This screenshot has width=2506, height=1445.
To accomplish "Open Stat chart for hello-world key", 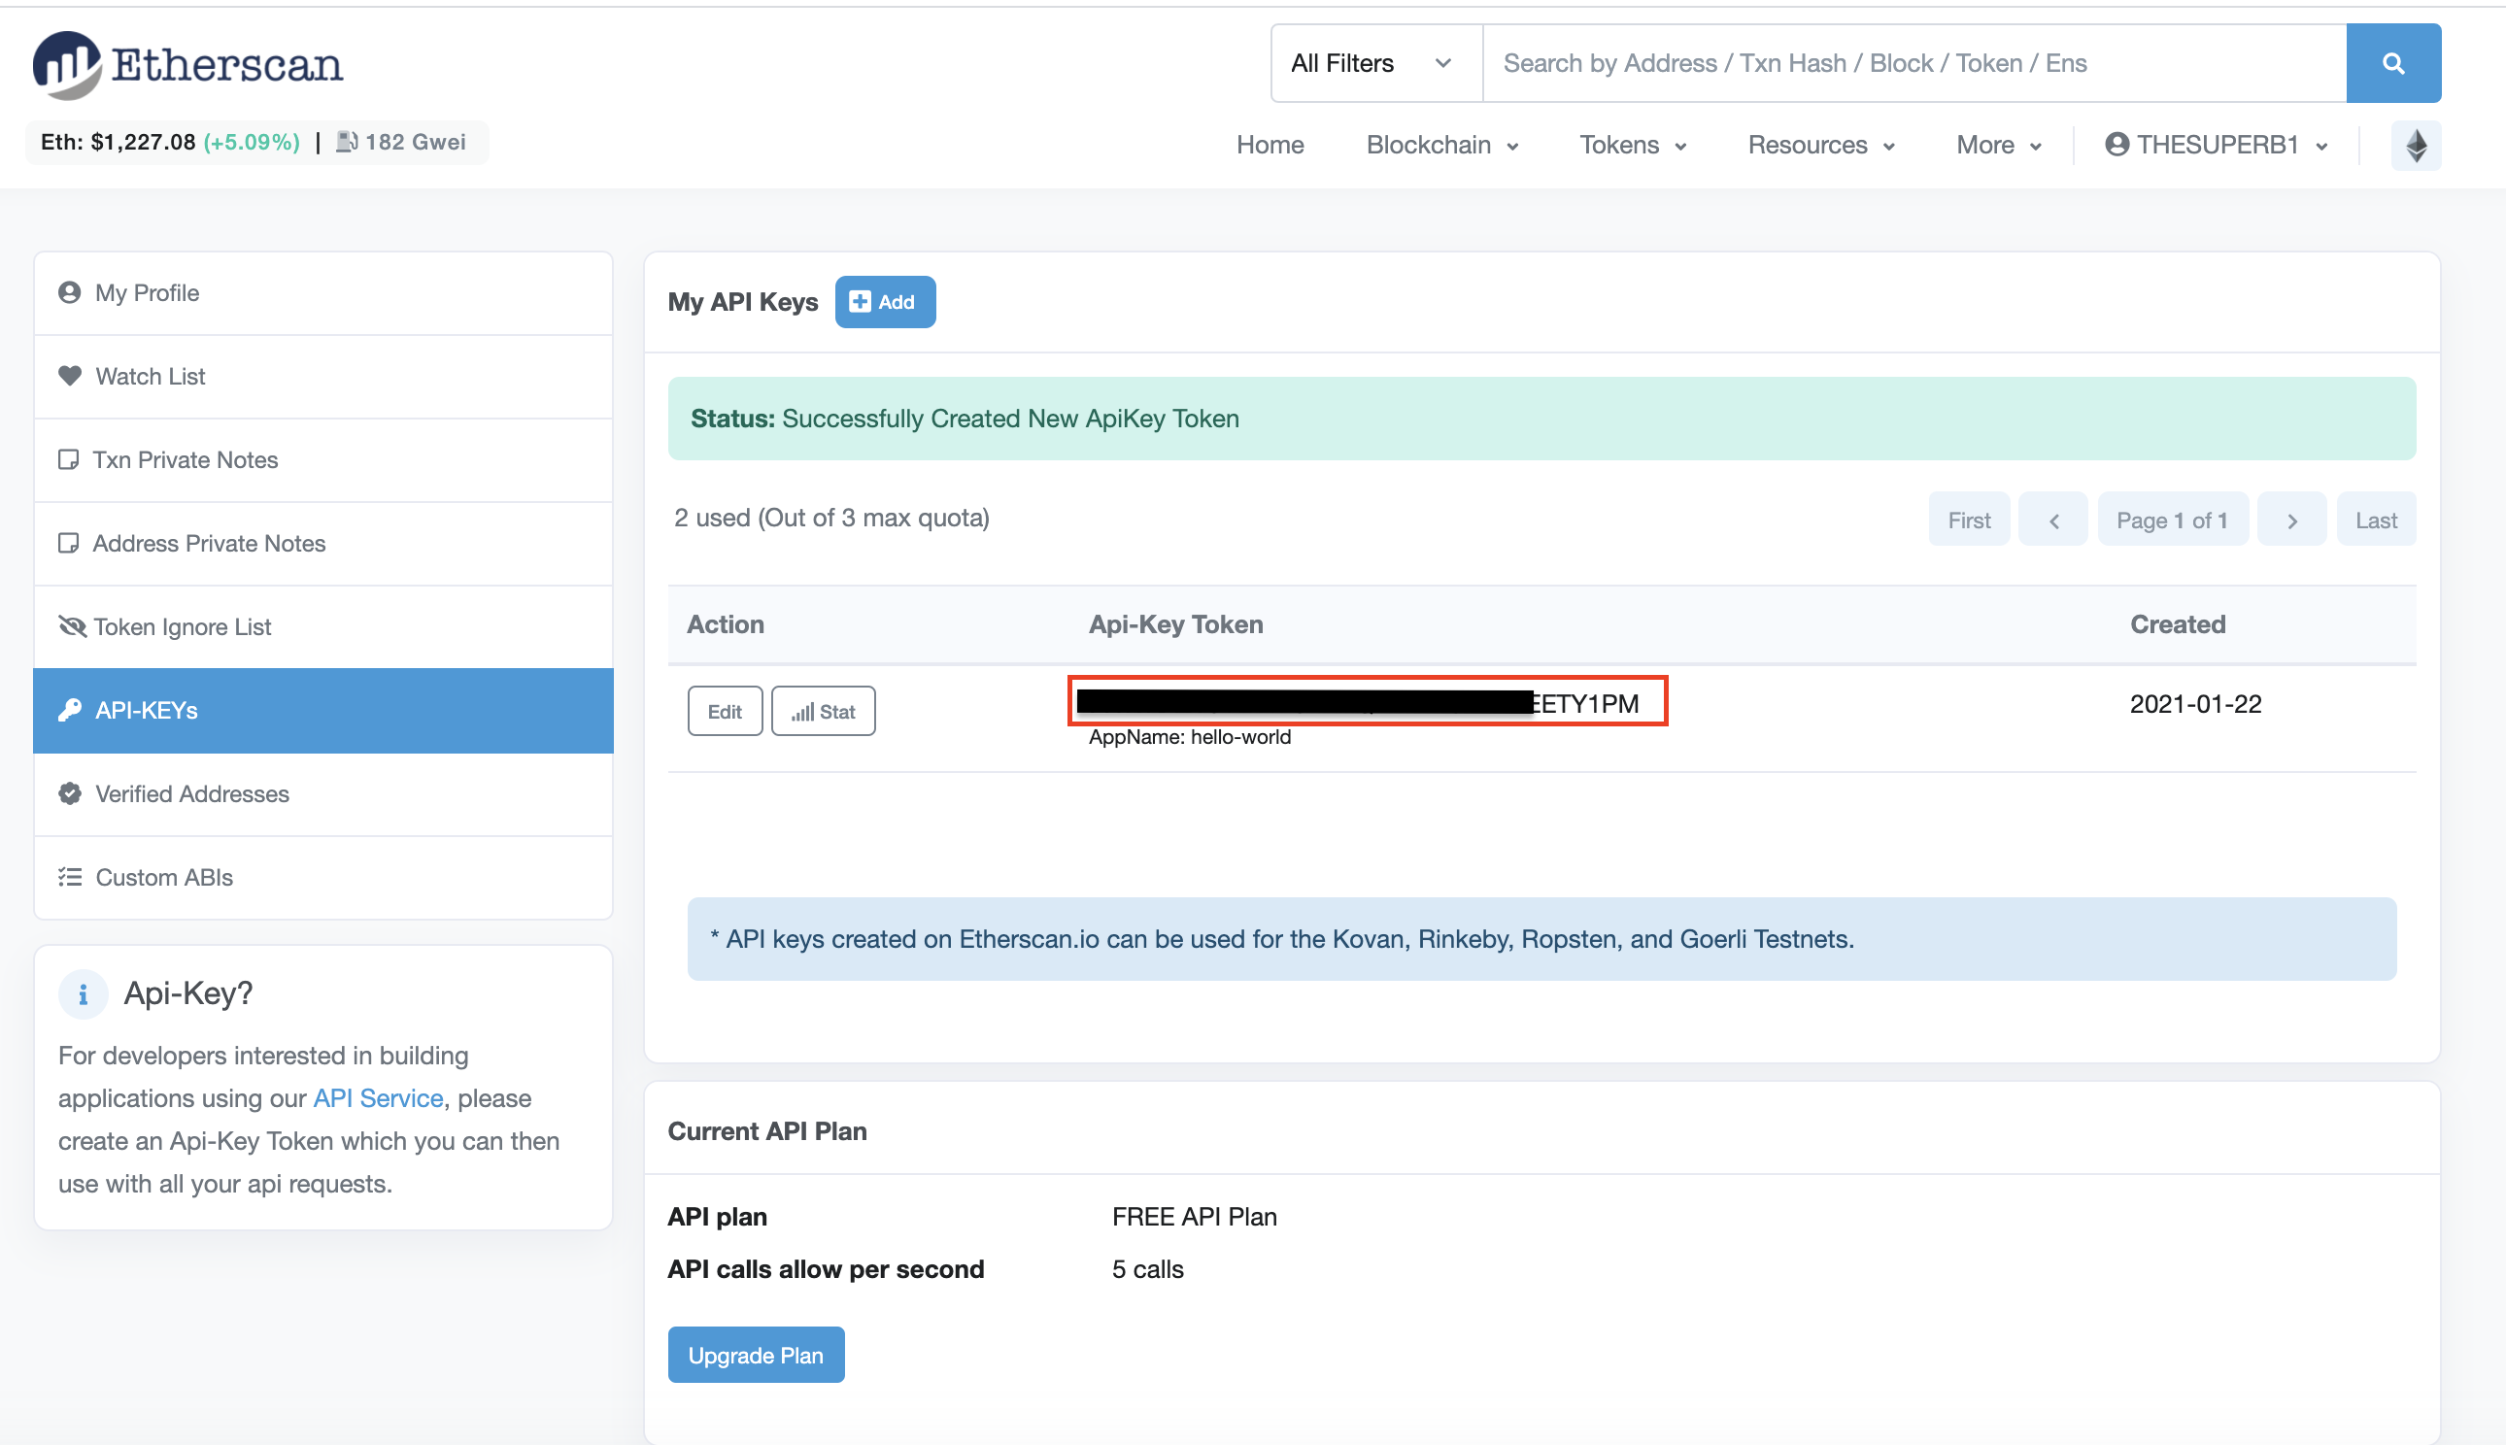I will tap(823, 712).
